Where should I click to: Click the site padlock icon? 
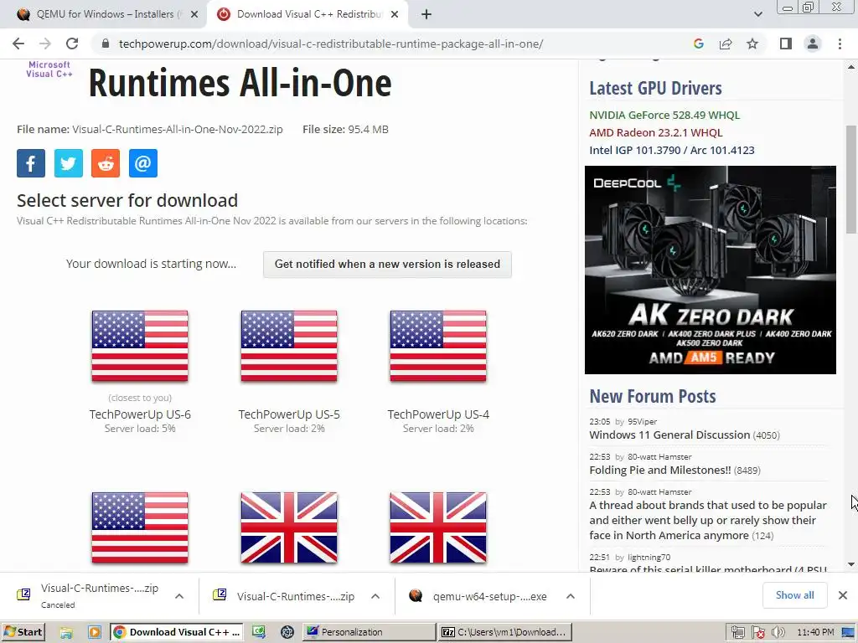pos(106,44)
